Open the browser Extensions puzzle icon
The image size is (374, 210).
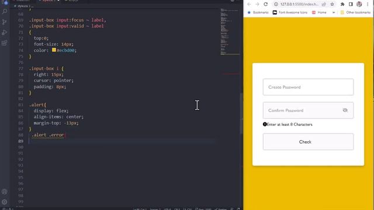(x=342, y=4)
